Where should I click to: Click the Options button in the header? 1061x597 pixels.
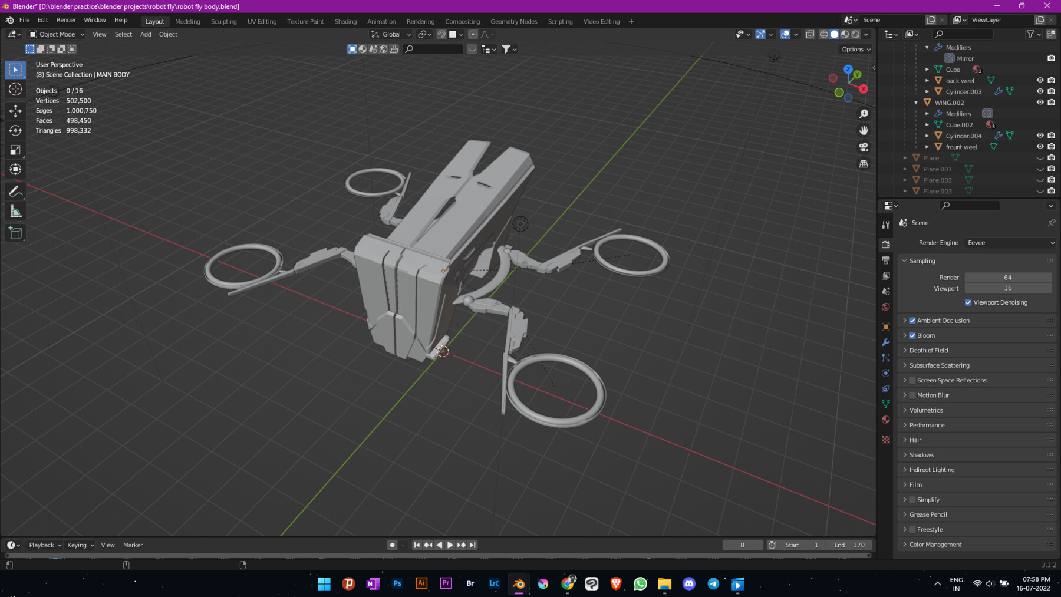pos(854,49)
